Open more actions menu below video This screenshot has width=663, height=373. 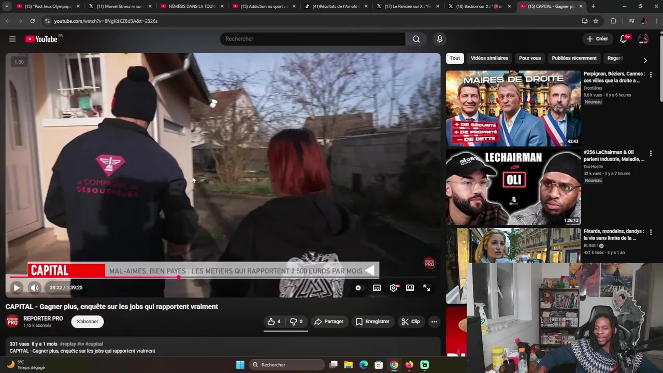pyautogui.click(x=434, y=322)
